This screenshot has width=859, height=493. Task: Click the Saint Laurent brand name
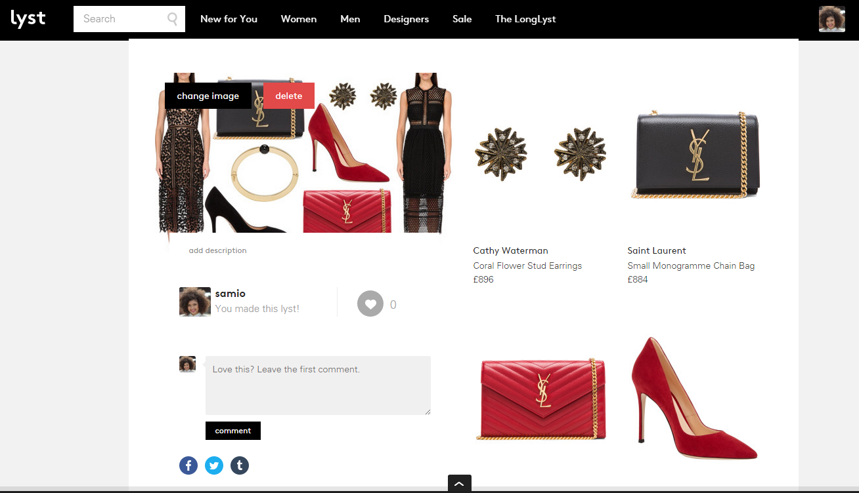pos(657,250)
